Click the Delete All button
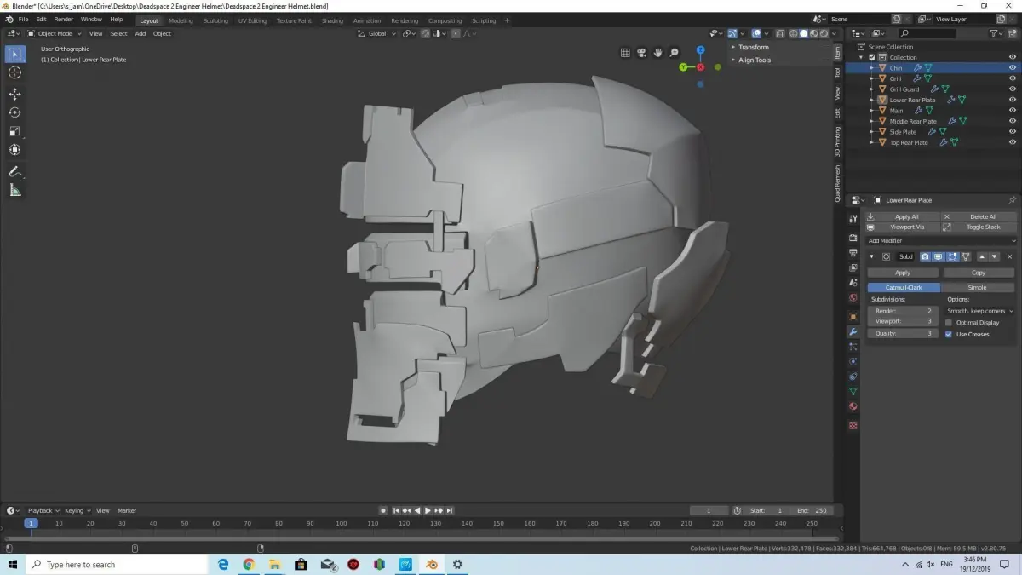The image size is (1022, 575). [x=979, y=216]
